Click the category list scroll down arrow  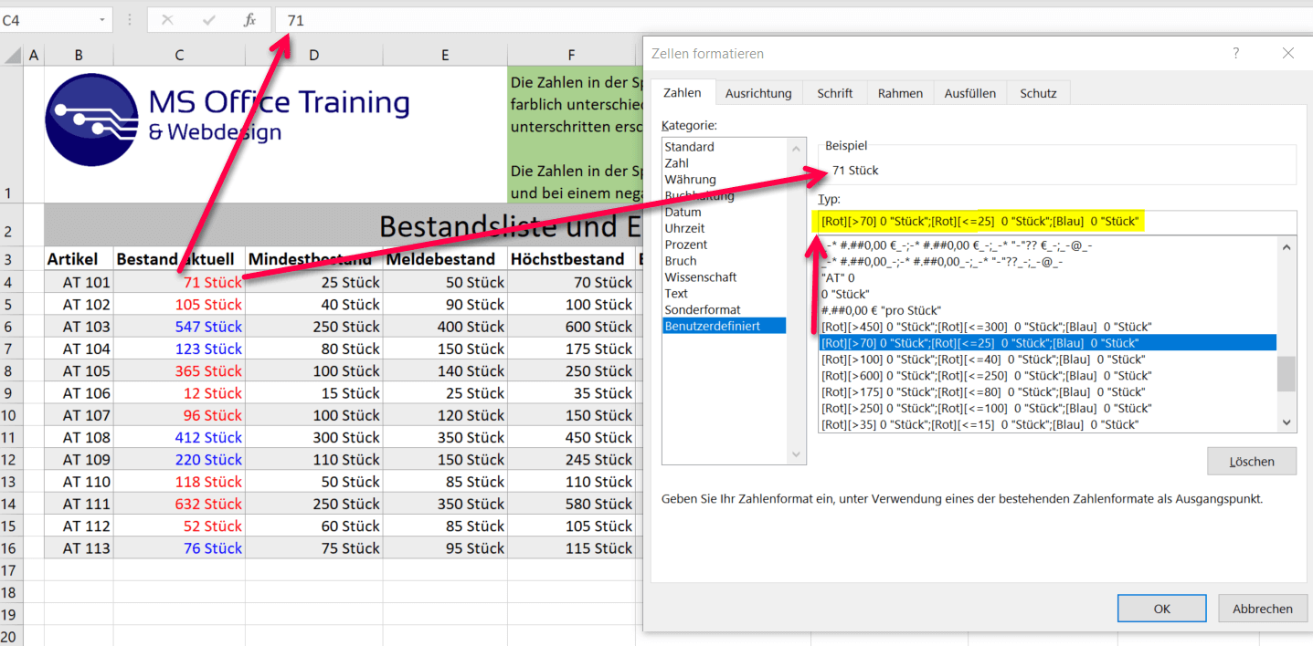click(796, 454)
